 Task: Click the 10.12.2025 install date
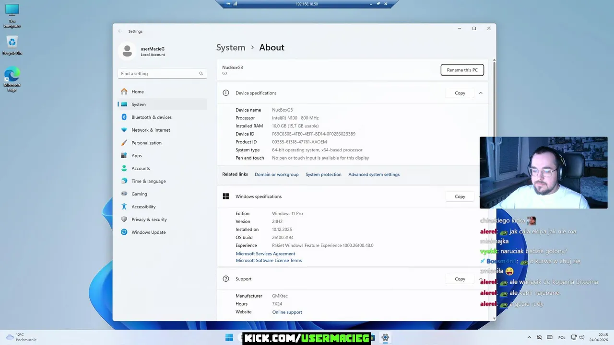[282, 230]
